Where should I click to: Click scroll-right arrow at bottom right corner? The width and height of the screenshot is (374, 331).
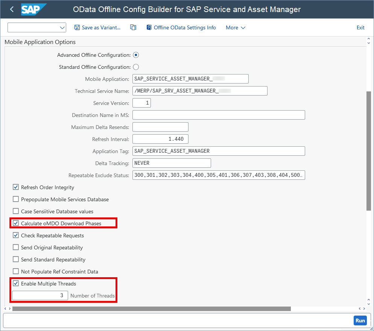click(x=364, y=308)
